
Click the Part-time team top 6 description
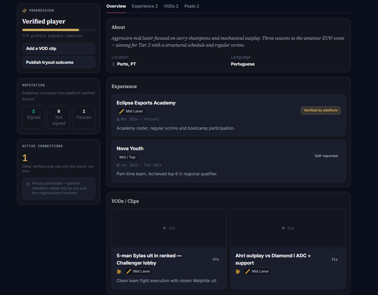click(167, 174)
